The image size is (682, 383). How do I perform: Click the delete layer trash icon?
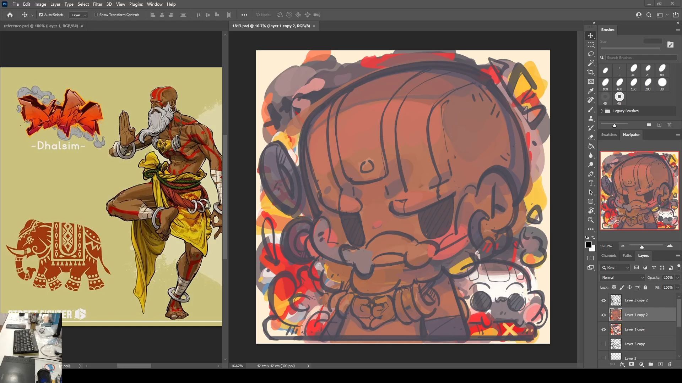(670, 364)
